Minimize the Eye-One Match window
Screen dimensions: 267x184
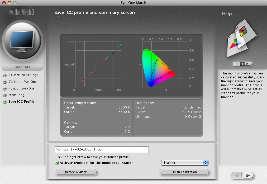click(9, 3)
